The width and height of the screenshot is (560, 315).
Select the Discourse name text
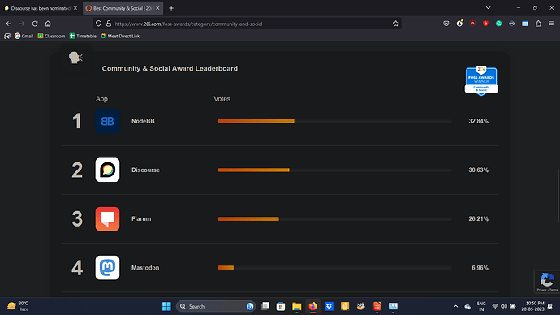145,170
